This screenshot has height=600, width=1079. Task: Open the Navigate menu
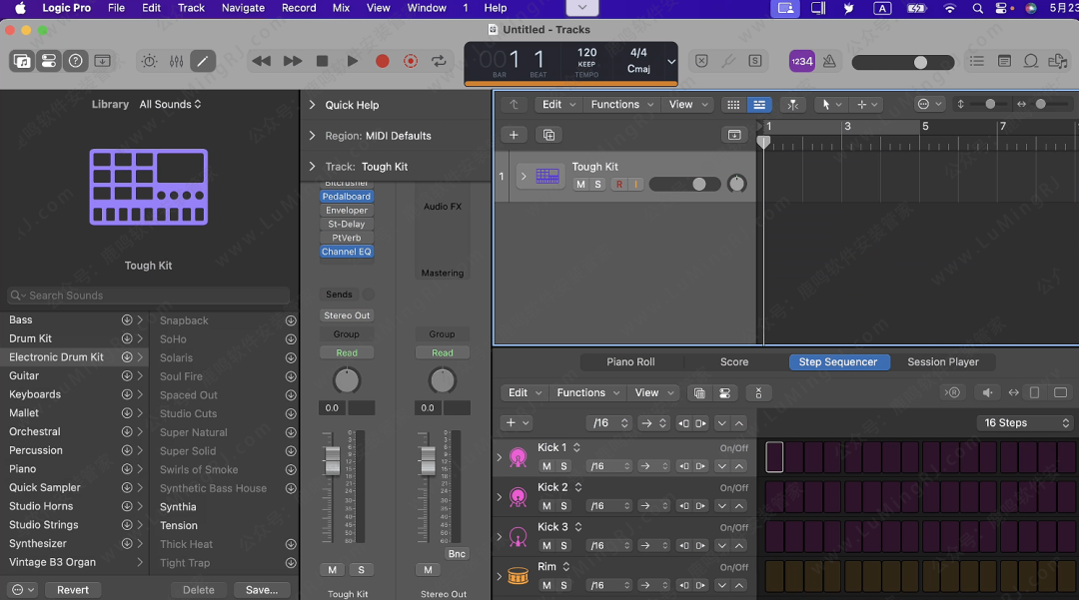click(x=243, y=8)
